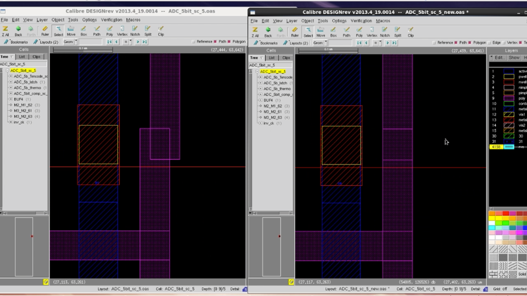Click Z All zoom icon in left window

click(x=5, y=31)
